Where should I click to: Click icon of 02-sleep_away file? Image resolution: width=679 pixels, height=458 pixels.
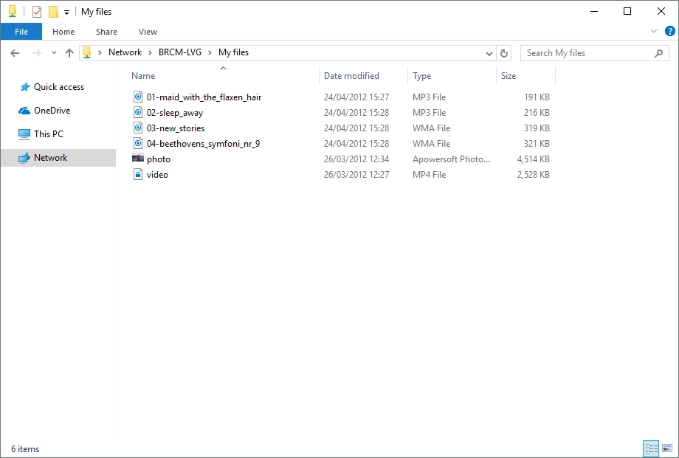(138, 113)
